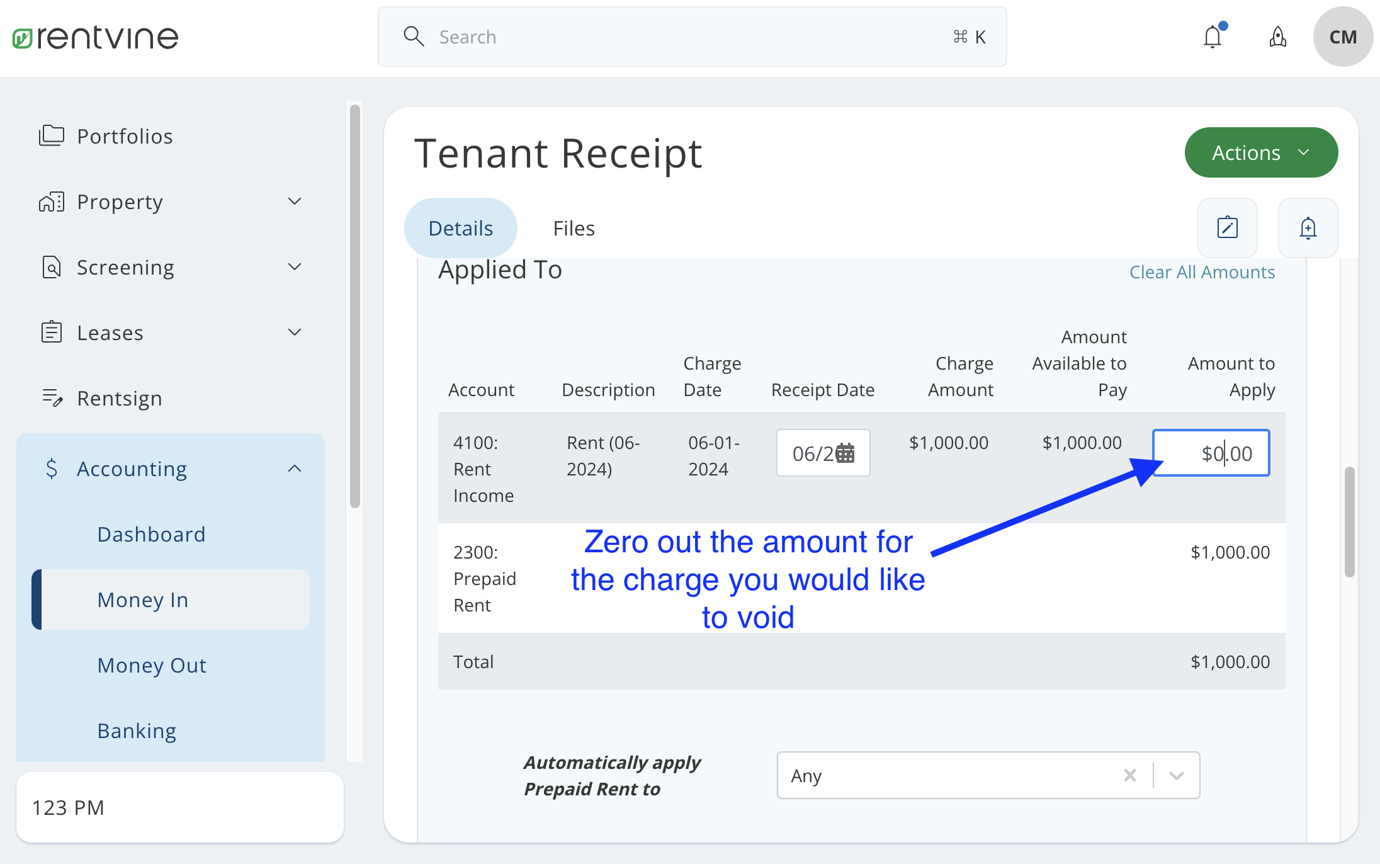Screen dimensions: 1380x864
Task: Click the Amount to Apply input field
Action: (x=1210, y=453)
